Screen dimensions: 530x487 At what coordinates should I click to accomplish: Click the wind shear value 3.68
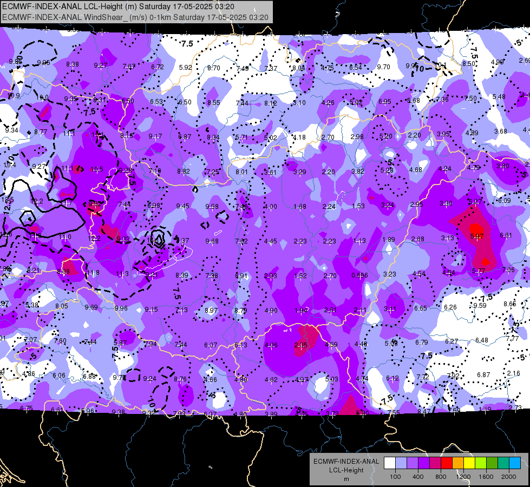point(501,131)
